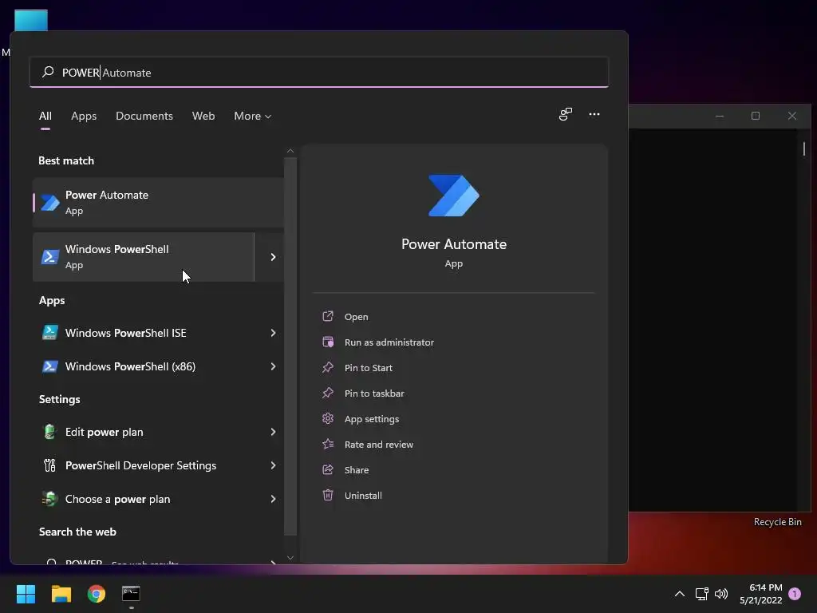The height and width of the screenshot is (613, 817).
Task: Switch to the Apps search tab
Action: click(84, 116)
